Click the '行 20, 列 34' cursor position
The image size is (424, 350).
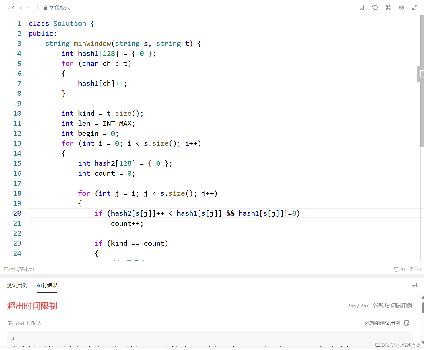point(407,270)
